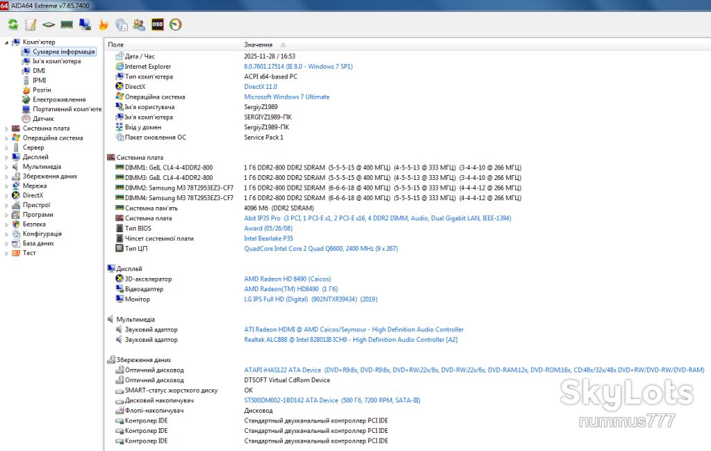Image resolution: width=711 pixels, height=451 pixels.
Task: Open the AMD Radeon HD 8490 (Caicos) link
Action: 287,279
